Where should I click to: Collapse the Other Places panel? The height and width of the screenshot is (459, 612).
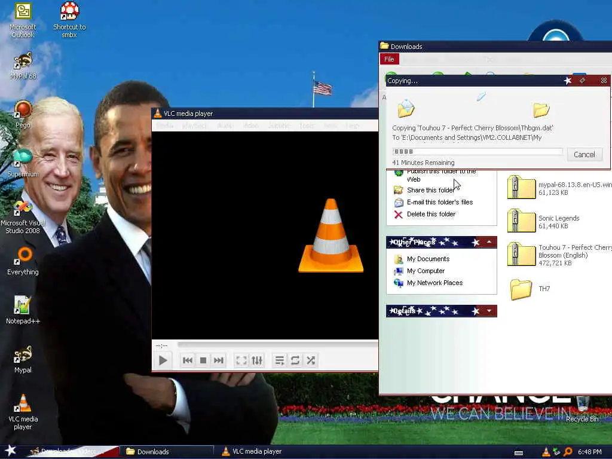coord(489,243)
